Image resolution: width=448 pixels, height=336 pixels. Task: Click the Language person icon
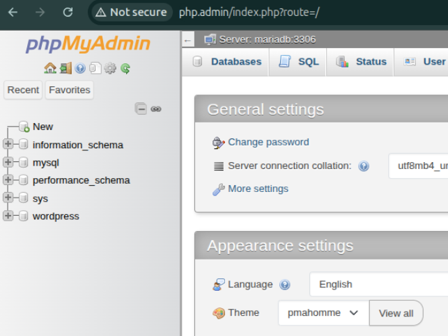(x=219, y=285)
